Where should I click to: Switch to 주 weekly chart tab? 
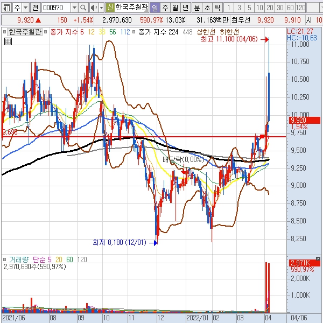coord(165,8)
